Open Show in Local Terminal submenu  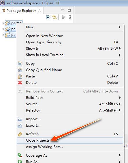point(70,55)
